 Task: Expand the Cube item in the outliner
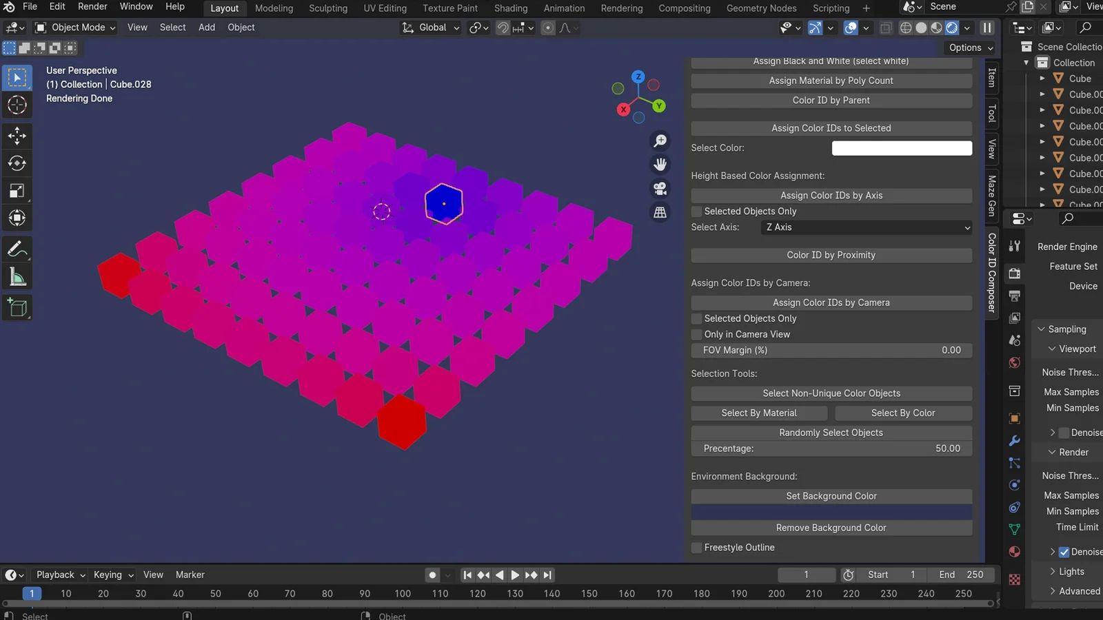pyautogui.click(x=1042, y=78)
